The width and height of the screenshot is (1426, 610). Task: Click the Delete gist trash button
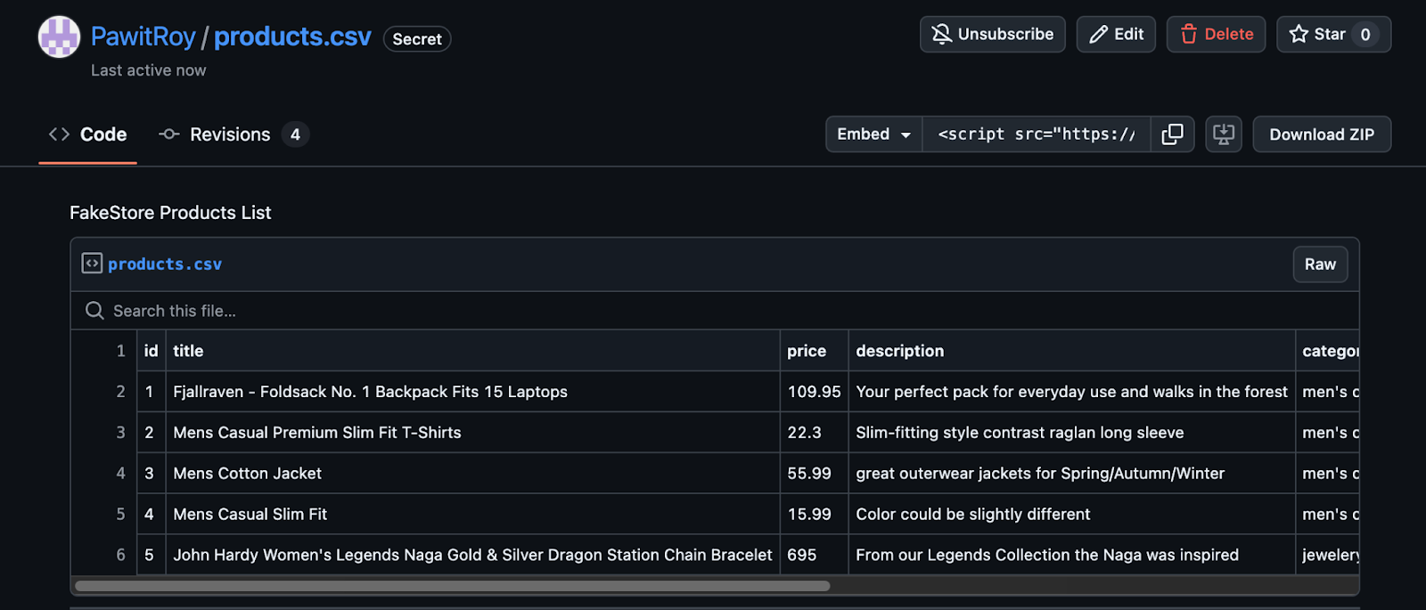point(1216,35)
